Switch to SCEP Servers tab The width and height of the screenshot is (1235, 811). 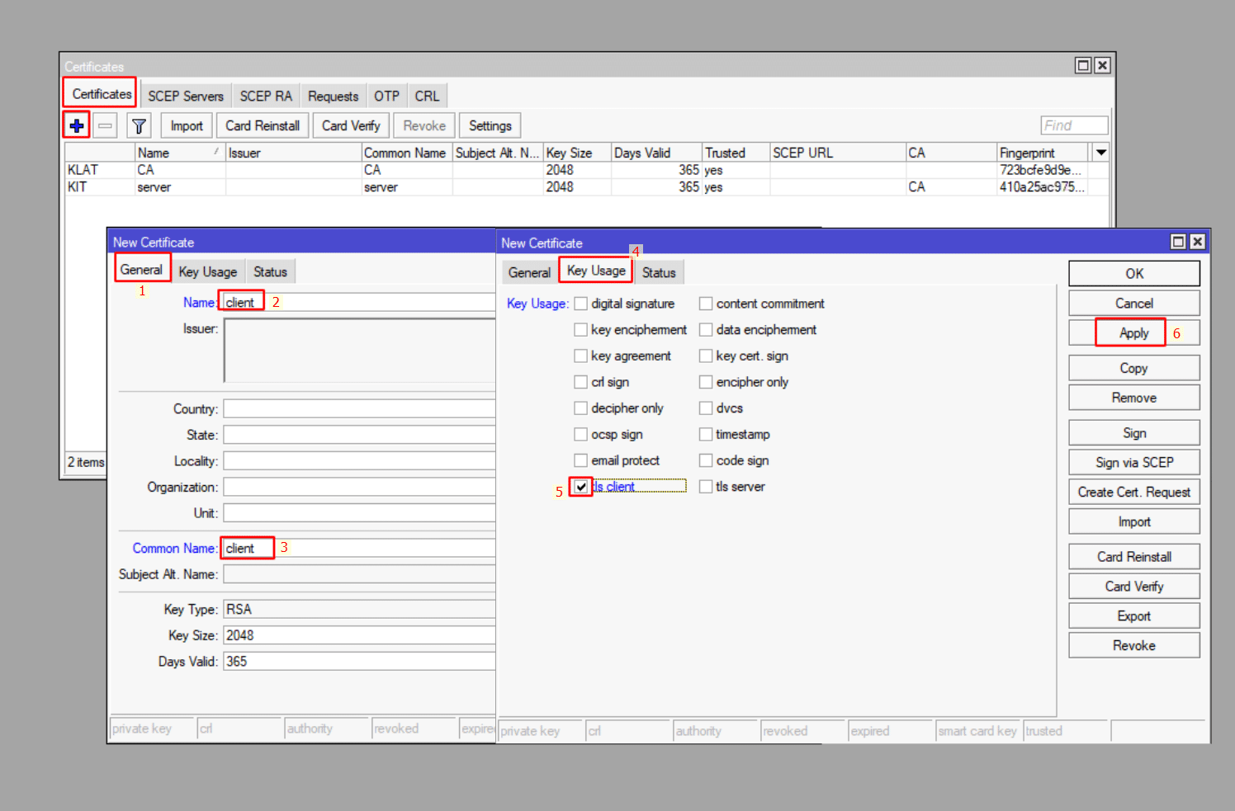click(186, 96)
